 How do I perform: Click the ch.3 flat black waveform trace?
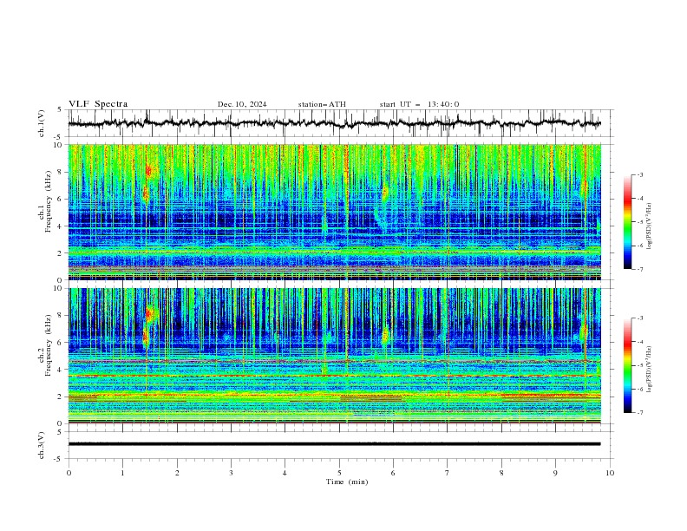point(334,444)
